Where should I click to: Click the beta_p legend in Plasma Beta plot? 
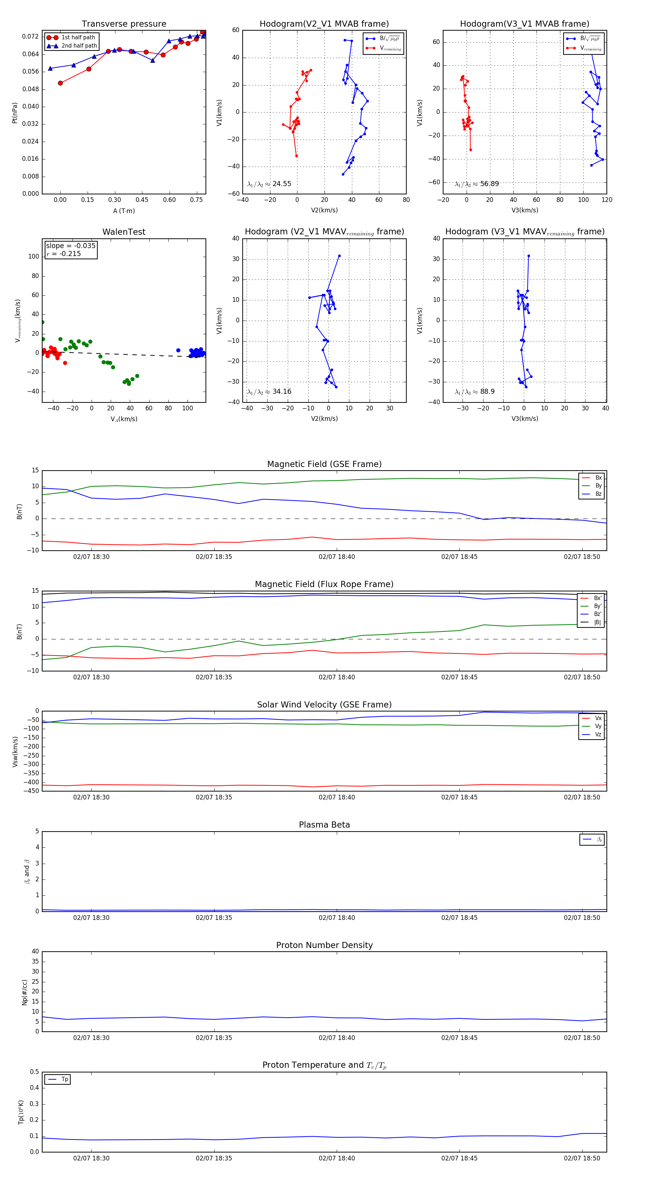point(592,839)
